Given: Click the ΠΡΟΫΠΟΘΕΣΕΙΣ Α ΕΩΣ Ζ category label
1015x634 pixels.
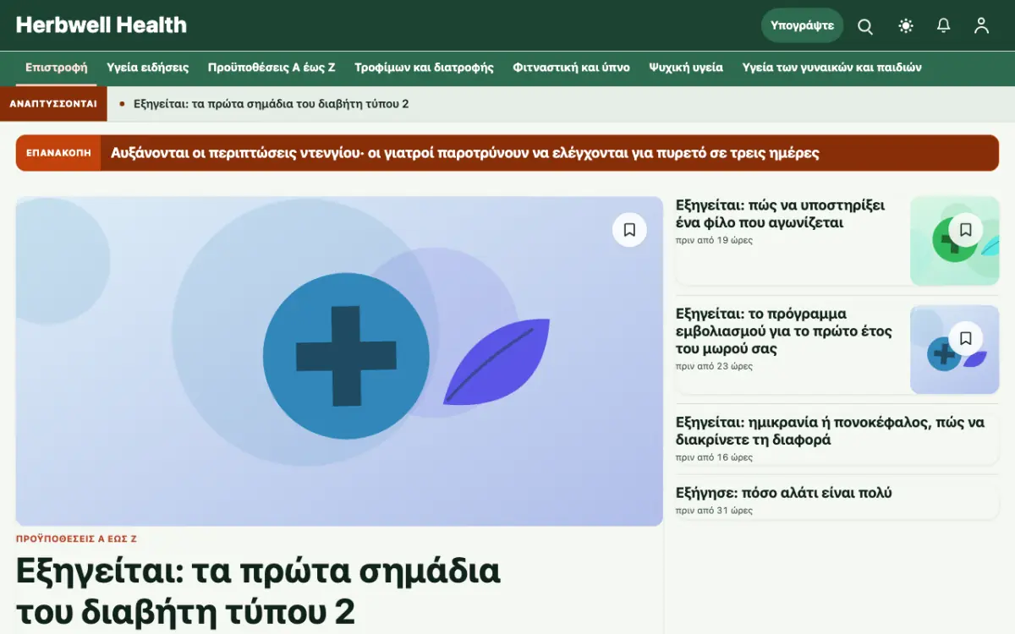Looking at the screenshot, I should 76,538.
